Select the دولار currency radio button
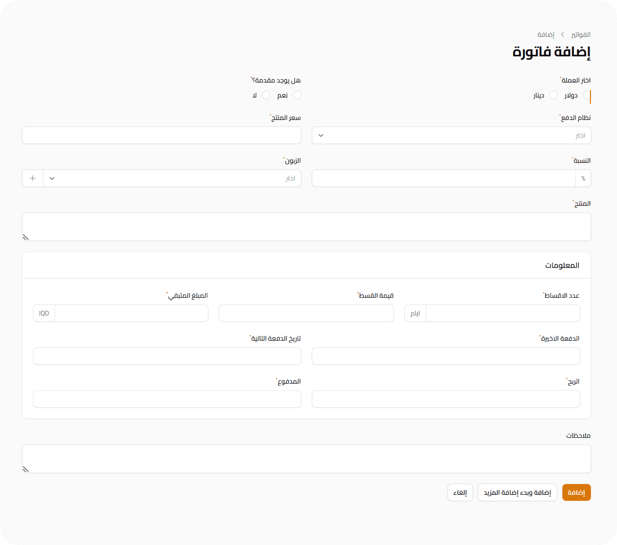The image size is (617, 545). click(x=586, y=95)
